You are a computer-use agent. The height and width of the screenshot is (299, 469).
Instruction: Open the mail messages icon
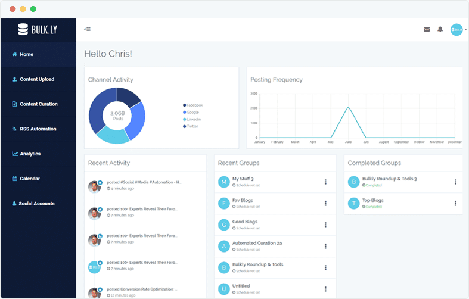pyautogui.click(x=427, y=29)
